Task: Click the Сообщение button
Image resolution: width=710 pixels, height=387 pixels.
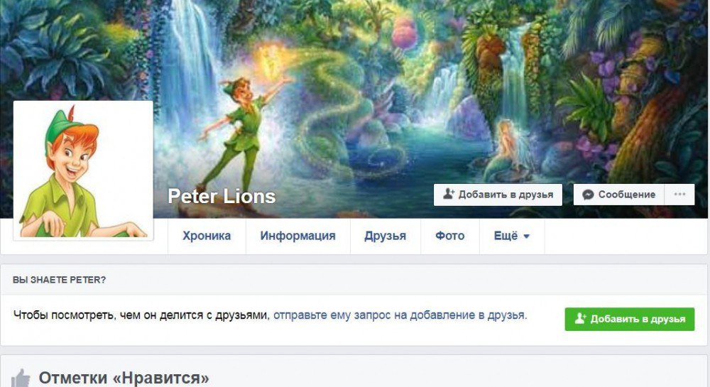Action: coord(618,195)
